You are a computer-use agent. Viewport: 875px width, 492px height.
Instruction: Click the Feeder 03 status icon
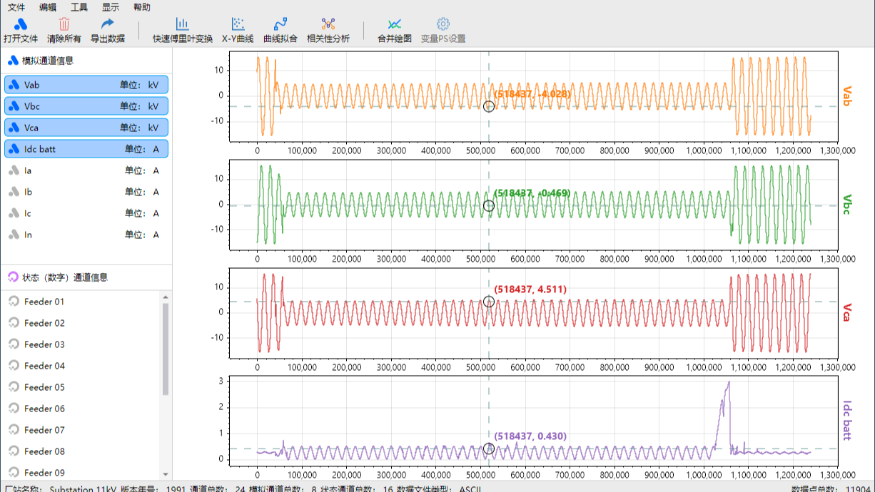(x=14, y=344)
